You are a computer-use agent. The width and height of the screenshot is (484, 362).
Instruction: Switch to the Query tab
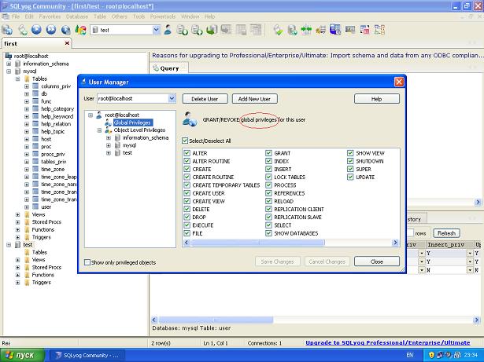click(x=169, y=68)
